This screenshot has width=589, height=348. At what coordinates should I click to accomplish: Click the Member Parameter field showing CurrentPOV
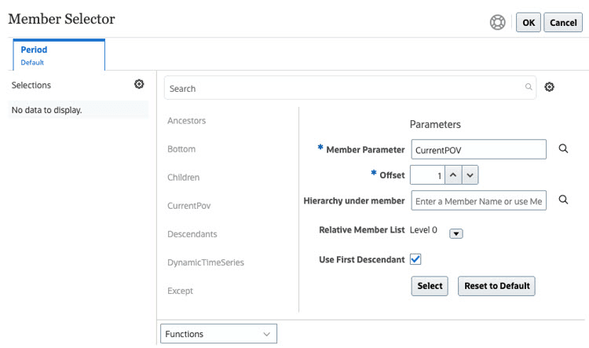(479, 149)
